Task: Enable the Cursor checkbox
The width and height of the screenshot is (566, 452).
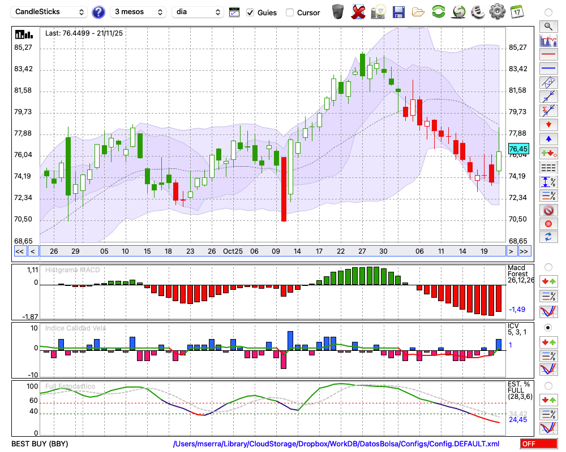Action: (x=290, y=12)
